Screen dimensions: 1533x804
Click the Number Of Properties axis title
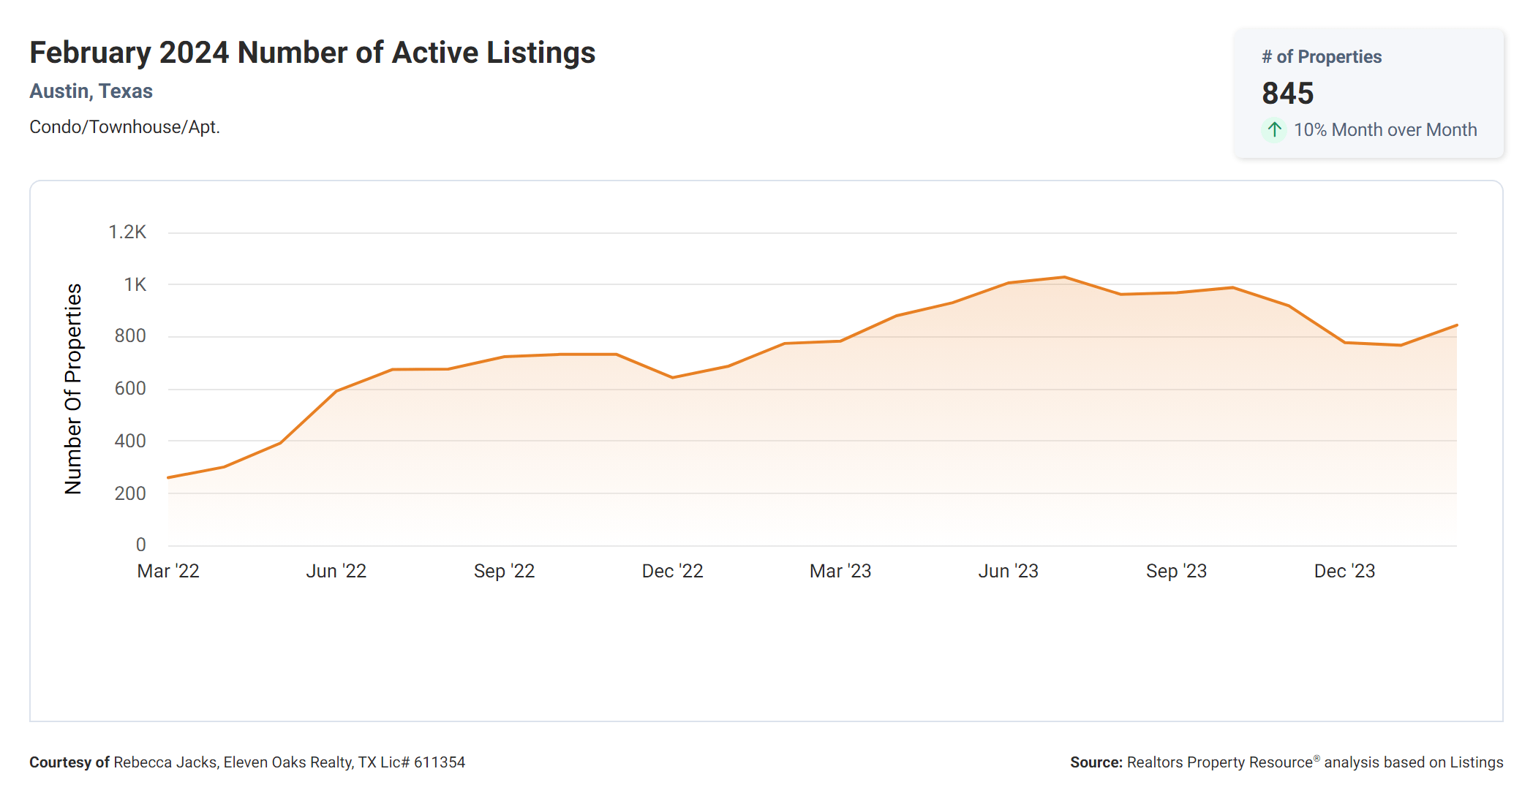pos(73,389)
